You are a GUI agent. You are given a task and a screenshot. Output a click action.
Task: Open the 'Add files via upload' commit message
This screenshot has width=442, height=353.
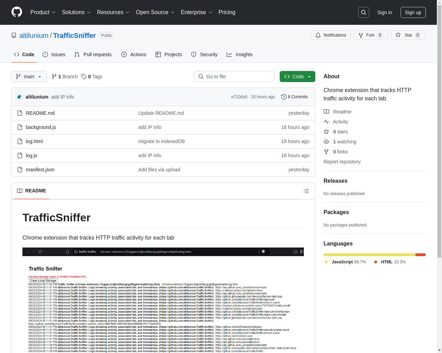(x=159, y=170)
